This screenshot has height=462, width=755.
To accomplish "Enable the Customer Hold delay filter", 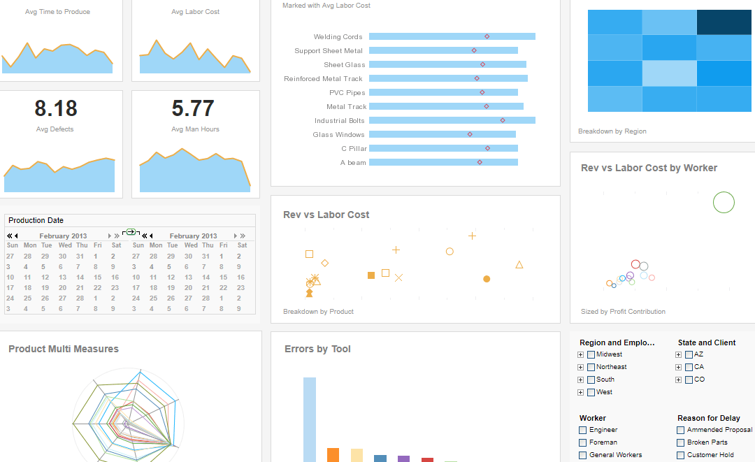I will click(x=679, y=454).
